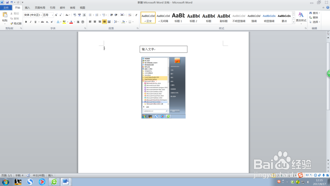Expand the styles gallery
The height and width of the screenshot is (186, 330).
tap(294, 22)
